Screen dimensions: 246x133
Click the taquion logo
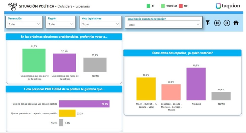click(228, 6)
